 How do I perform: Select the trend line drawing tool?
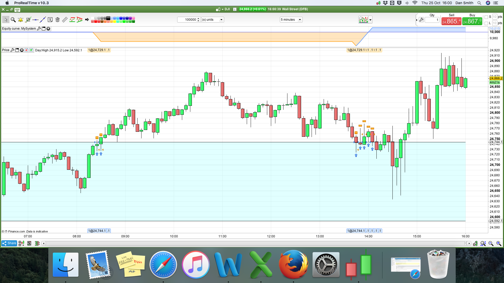click(43, 20)
